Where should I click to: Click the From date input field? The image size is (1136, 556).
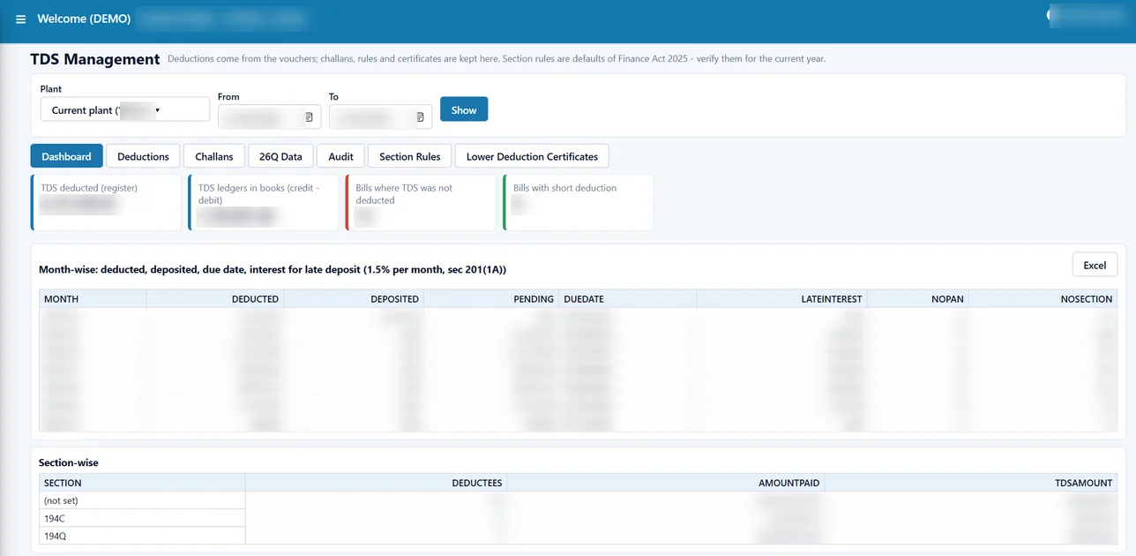point(269,116)
